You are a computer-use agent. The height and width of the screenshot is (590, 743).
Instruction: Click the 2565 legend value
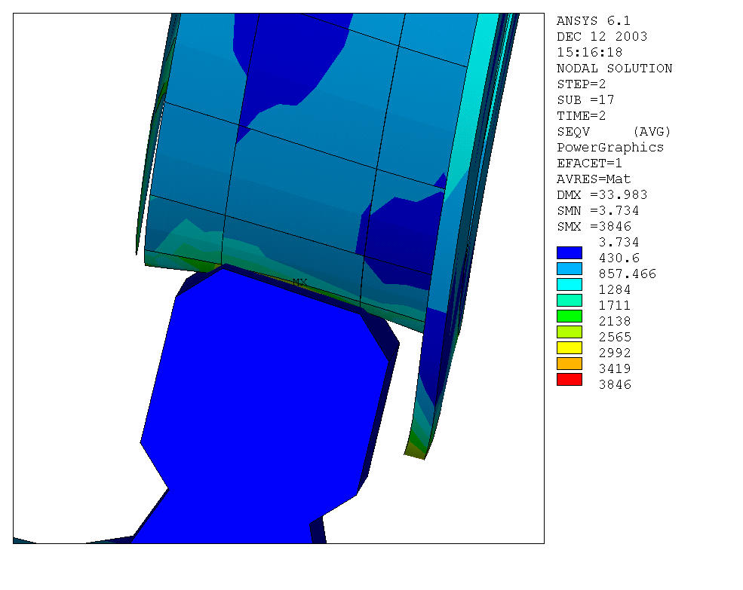pyautogui.click(x=615, y=337)
